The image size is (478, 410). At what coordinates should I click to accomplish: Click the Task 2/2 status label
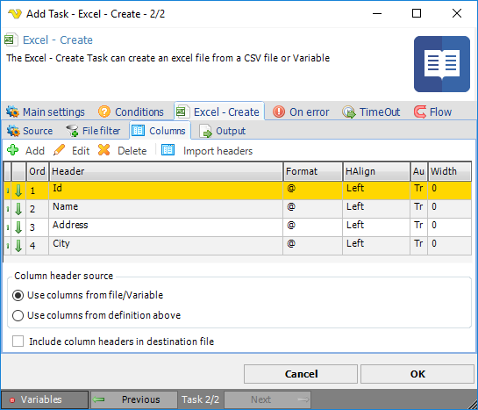(200, 399)
